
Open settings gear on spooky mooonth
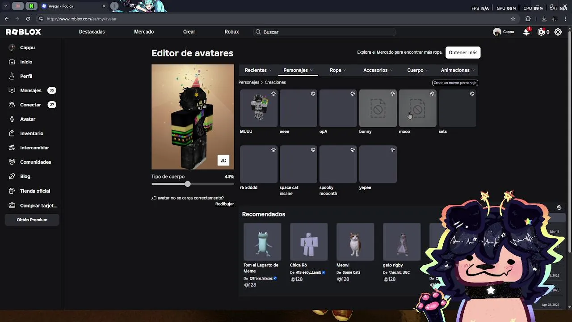353,150
